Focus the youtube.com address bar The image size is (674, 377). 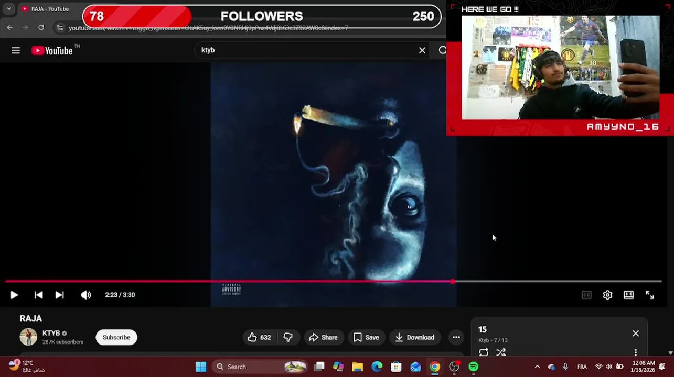208,28
